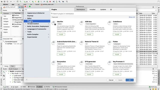Screen dimensions: 160x90
Task: Open the Gradle side tool window
Action: pyautogui.click(x=159, y=10)
